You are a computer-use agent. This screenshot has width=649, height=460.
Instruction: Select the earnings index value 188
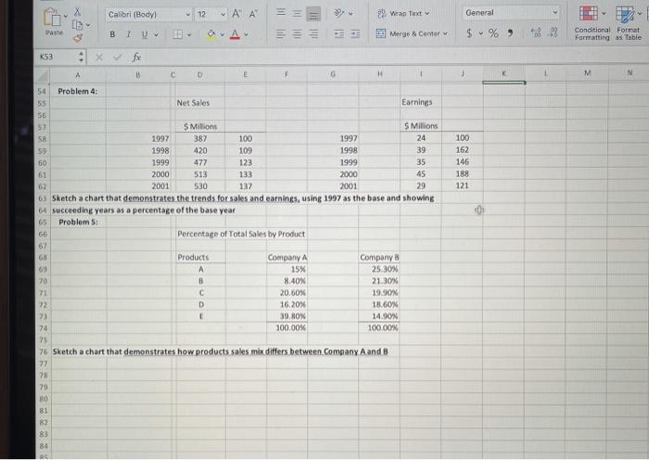(x=462, y=174)
